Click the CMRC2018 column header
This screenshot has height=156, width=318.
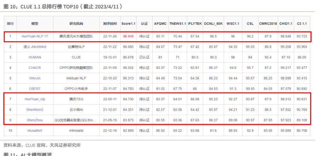point(268,24)
